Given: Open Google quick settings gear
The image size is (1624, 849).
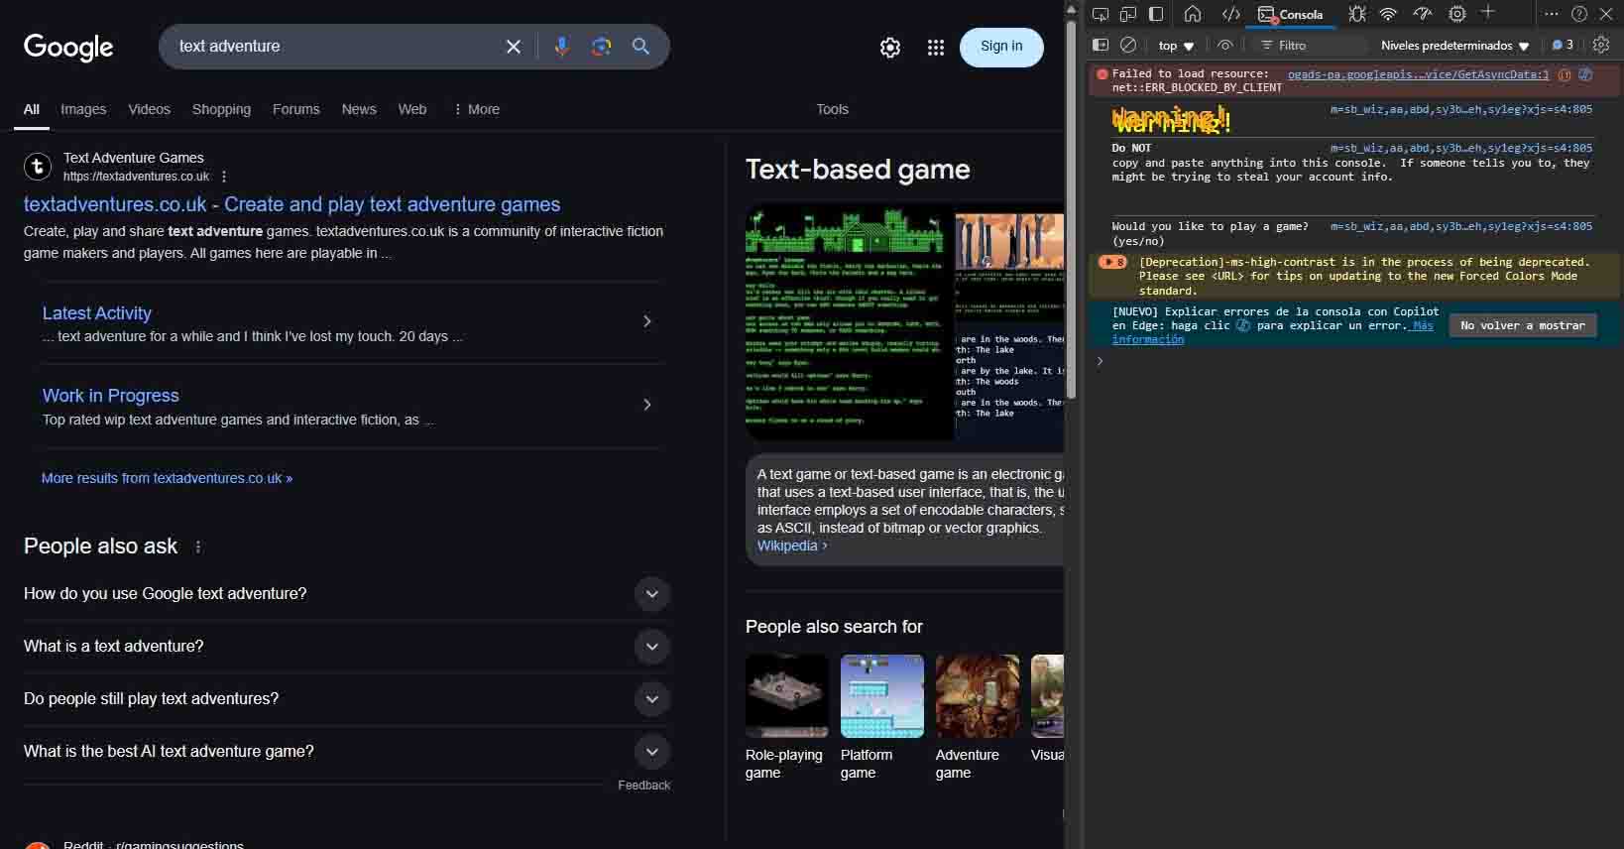Looking at the screenshot, I should pyautogui.click(x=890, y=48).
